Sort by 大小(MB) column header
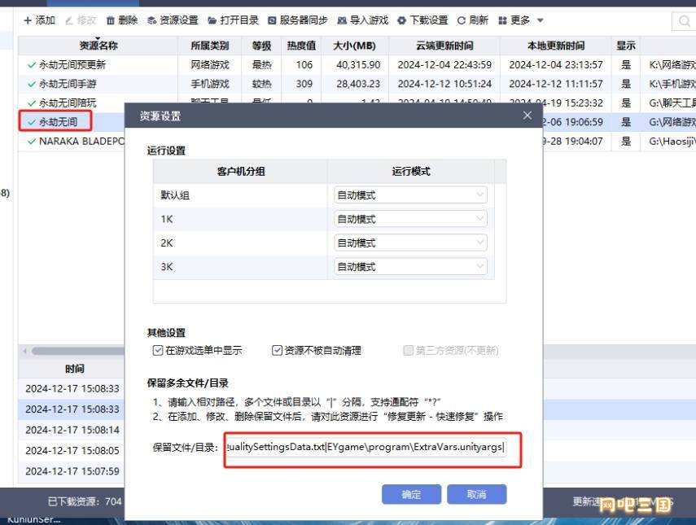Screen dimensions: 696x525 point(355,46)
